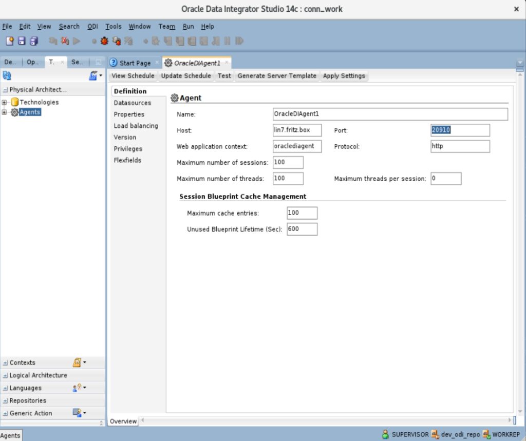Select the Technologies tree item
This screenshot has height=441, width=526.
pyautogui.click(x=39, y=102)
